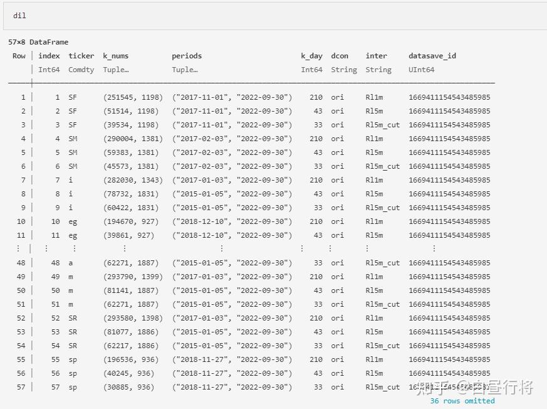
Task: Click the SR ticker in row 52
Action: click(x=73, y=318)
